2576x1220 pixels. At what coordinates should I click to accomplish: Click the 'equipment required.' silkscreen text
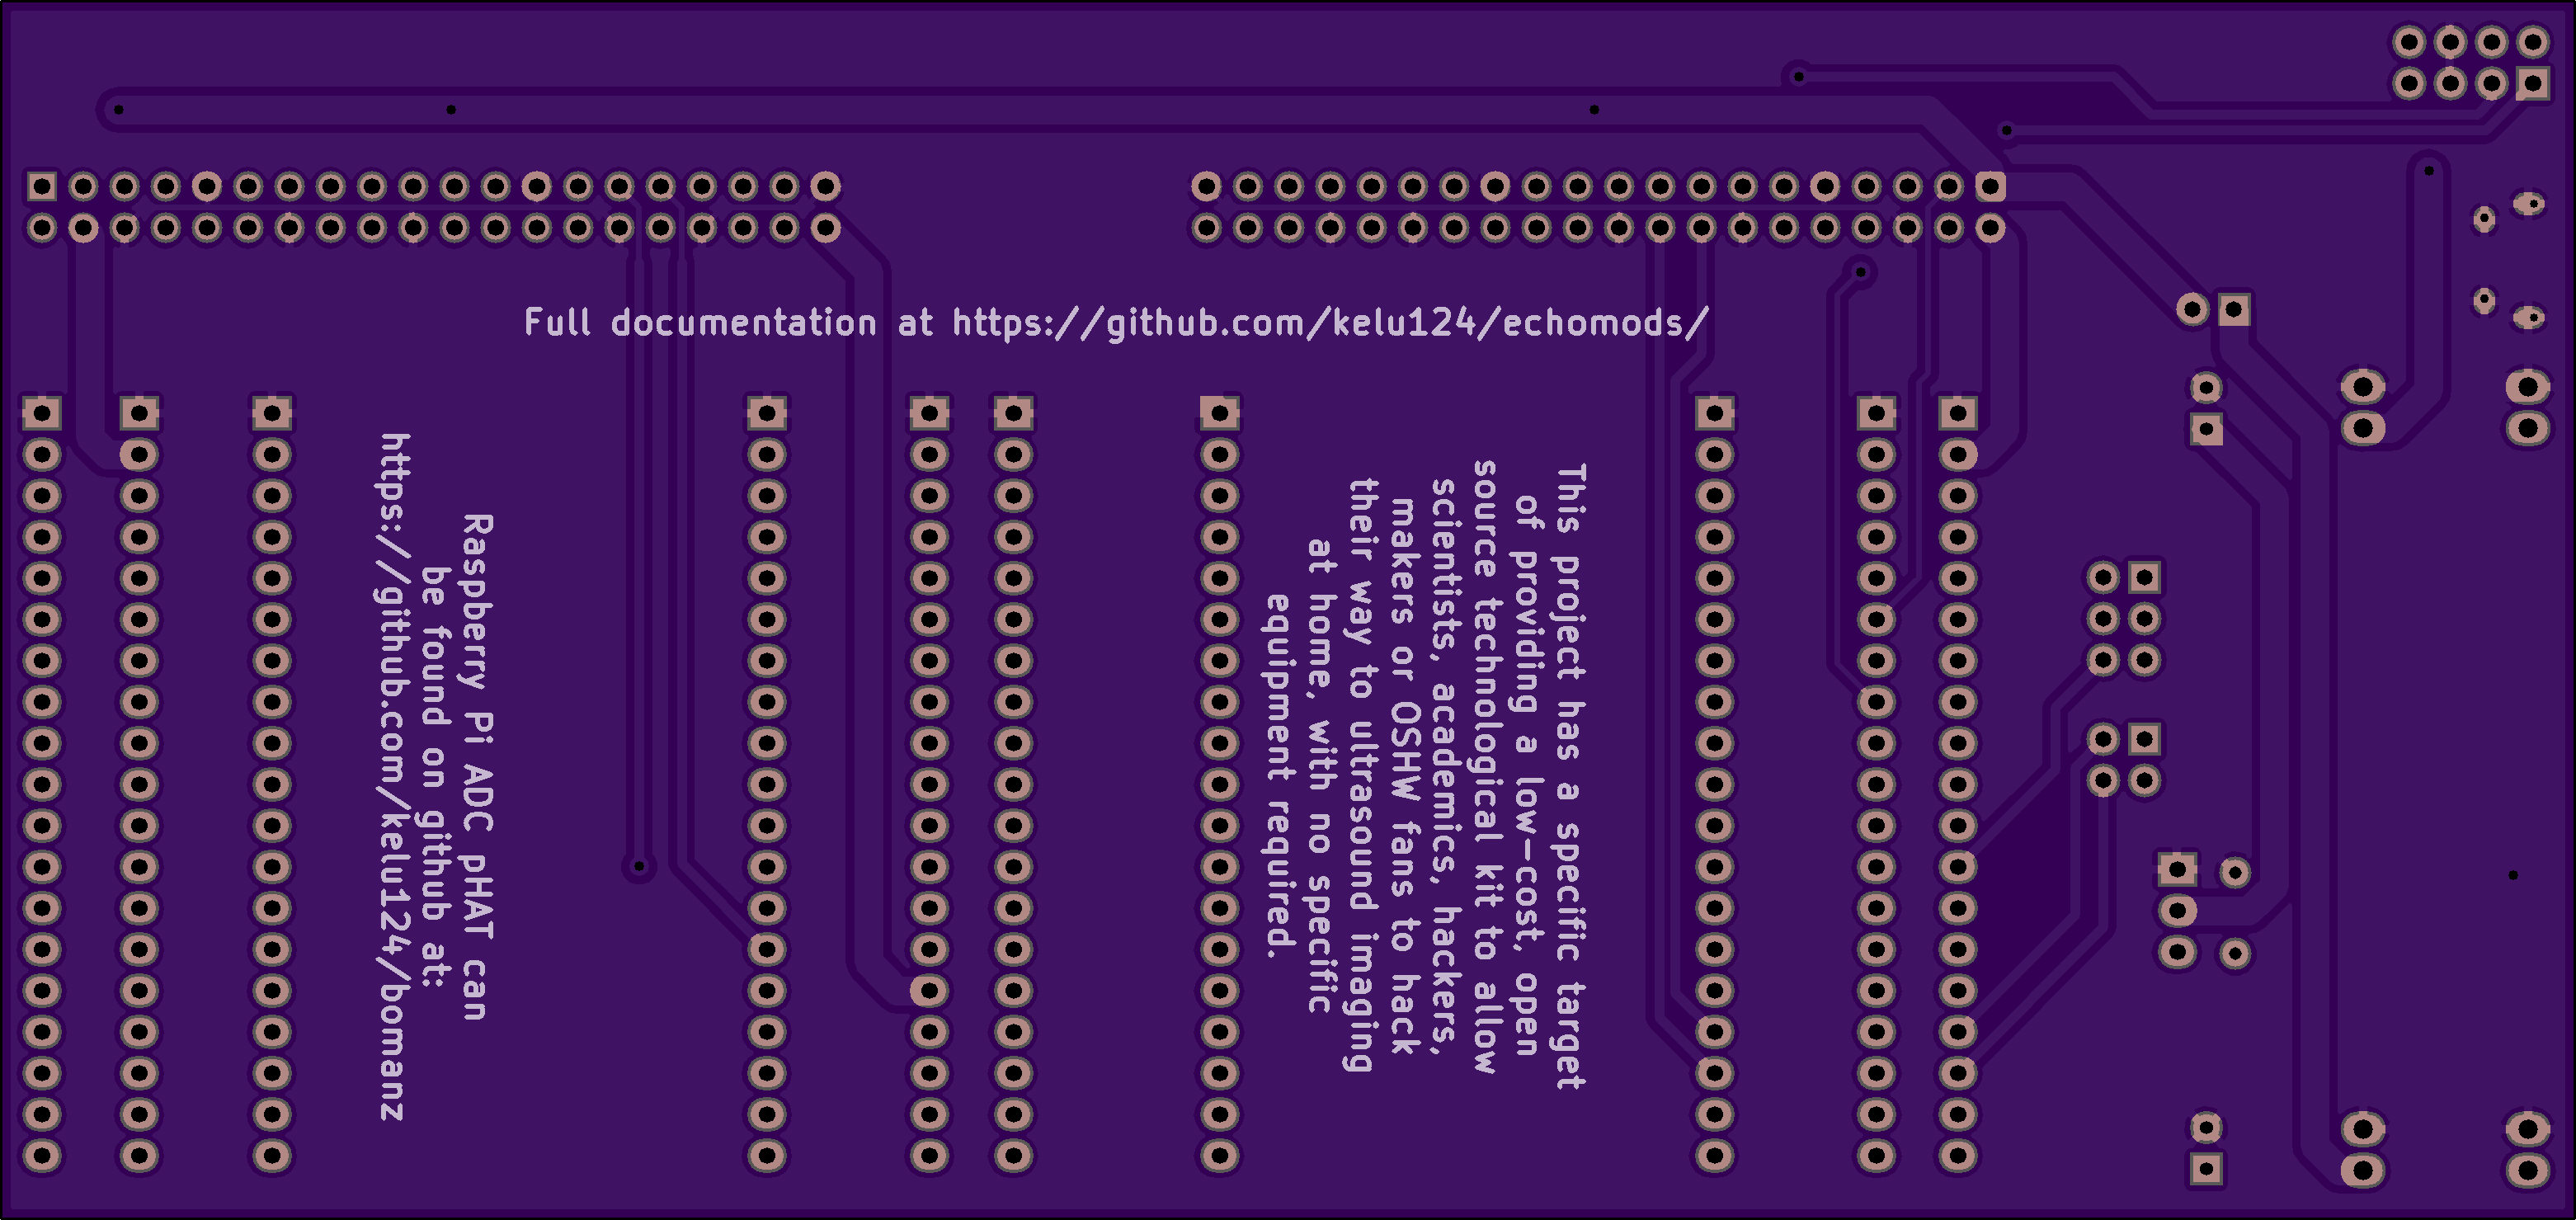[1278, 776]
